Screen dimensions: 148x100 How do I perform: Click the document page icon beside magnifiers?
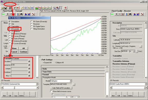(61, 8)
